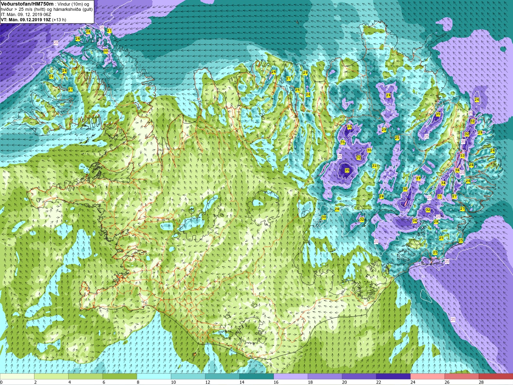
Task: Select the 26–28 m/s salmon red swatch
Action: [x=462, y=377]
